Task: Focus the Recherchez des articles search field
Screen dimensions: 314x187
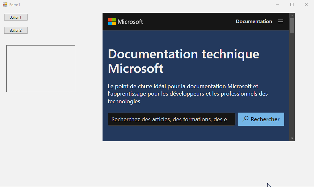Action: pyautogui.click(x=171, y=119)
